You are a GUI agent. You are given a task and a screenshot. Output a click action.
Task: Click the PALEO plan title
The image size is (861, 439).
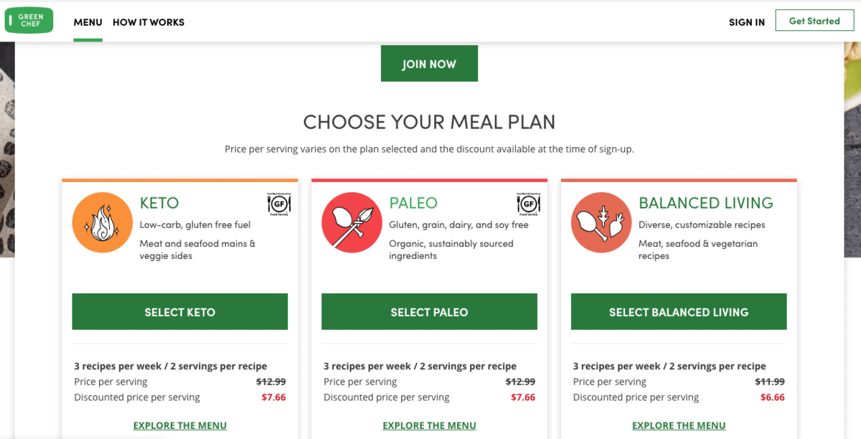413,203
